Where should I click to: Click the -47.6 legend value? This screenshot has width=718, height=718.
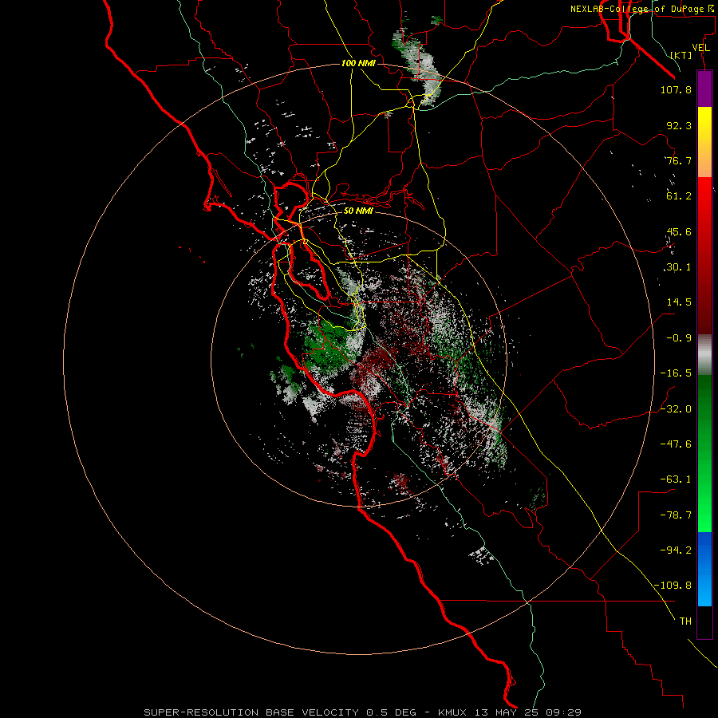[676, 444]
